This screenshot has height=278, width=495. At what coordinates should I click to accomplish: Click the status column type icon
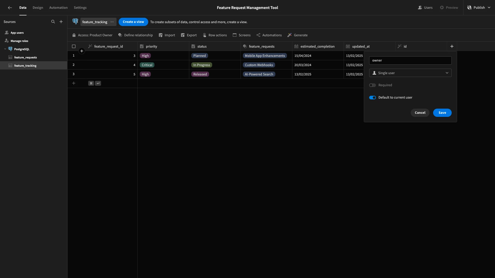(193, 46)
